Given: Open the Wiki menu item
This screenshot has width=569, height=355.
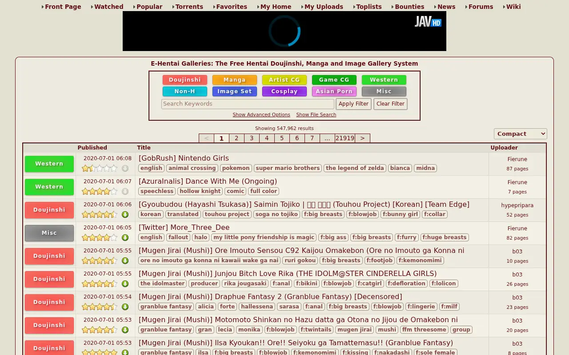Looking at the screenshot, I should [513, 7].
